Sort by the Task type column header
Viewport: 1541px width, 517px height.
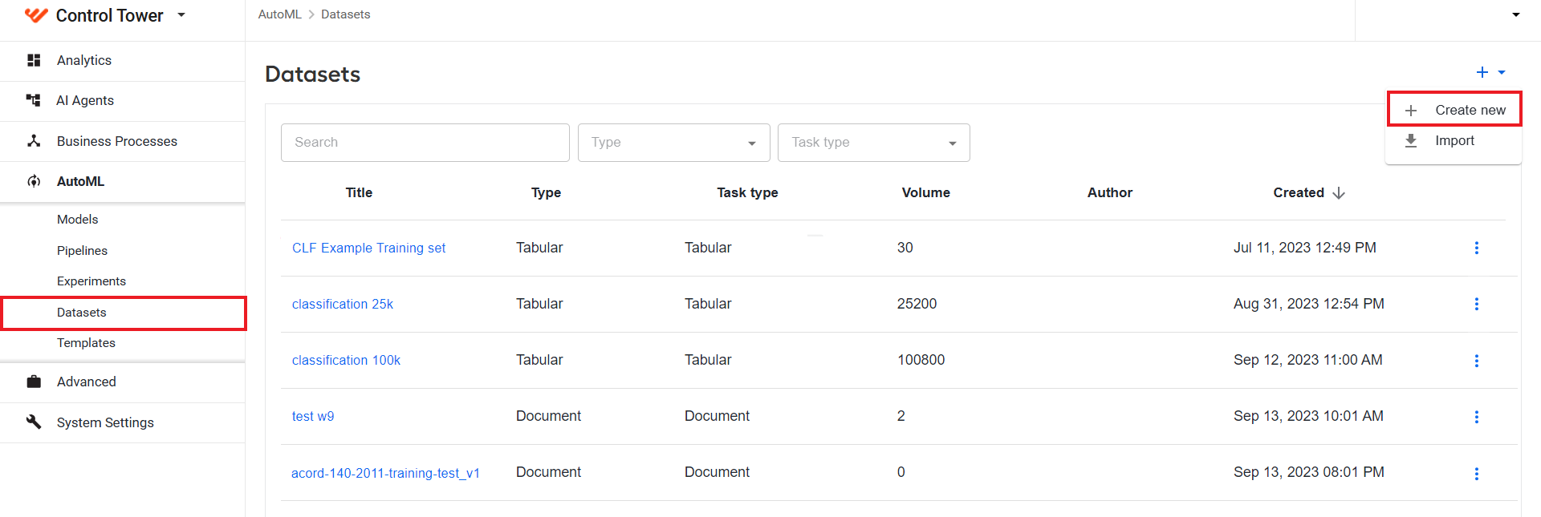(747, 192)
